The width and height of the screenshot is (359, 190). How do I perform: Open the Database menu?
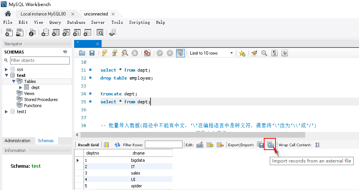coord(76,22)
